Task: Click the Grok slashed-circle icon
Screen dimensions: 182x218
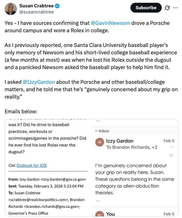Action: tap(167, 8)
